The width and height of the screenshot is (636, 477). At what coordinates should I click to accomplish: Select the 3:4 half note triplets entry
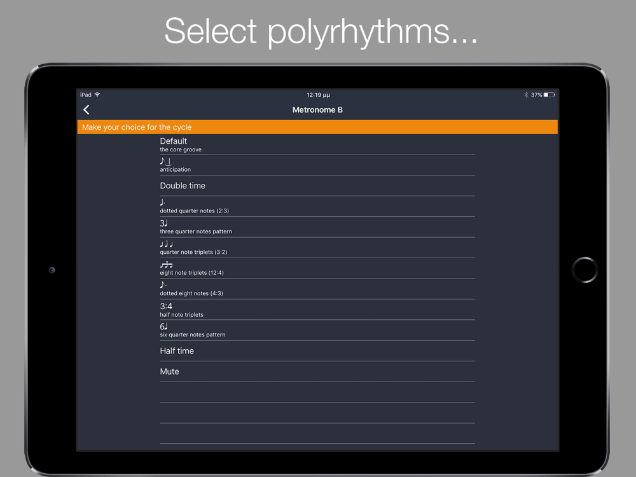tap(317, 310)
